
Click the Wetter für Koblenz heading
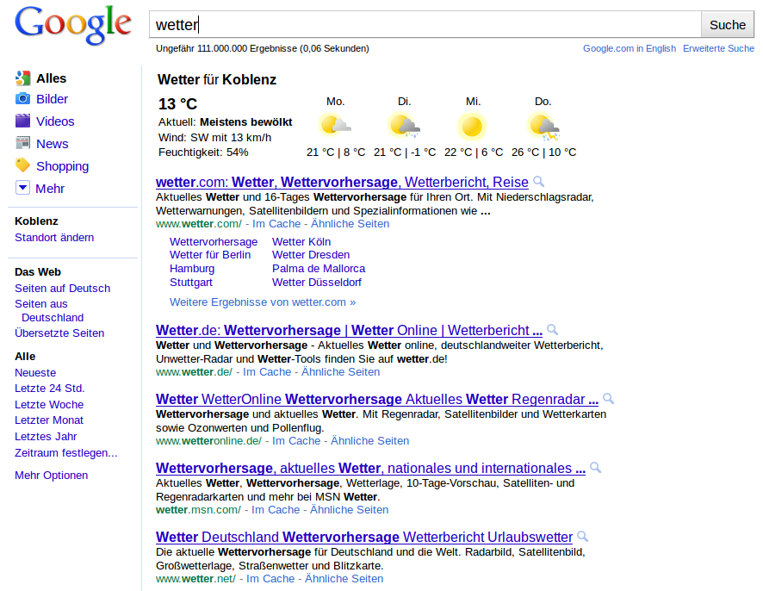[217, 79]
